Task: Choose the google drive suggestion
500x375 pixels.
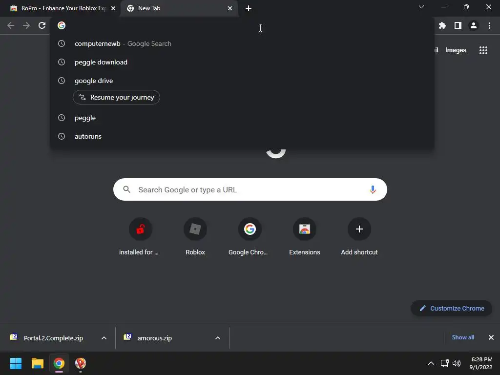Action: 242,81
